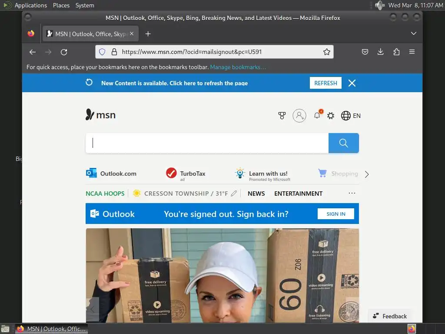Open the TurboTax shortcut
This screenshot has width=445, height=334.
pos(186,174)
